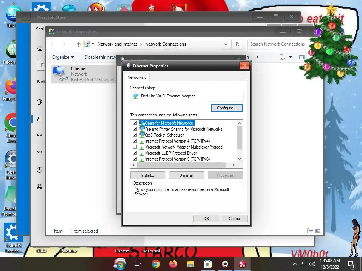The height and width of the screenshot is (271, 362).
Task: Open File Explorer from the taskbar
Action: [x=191, y=264]
